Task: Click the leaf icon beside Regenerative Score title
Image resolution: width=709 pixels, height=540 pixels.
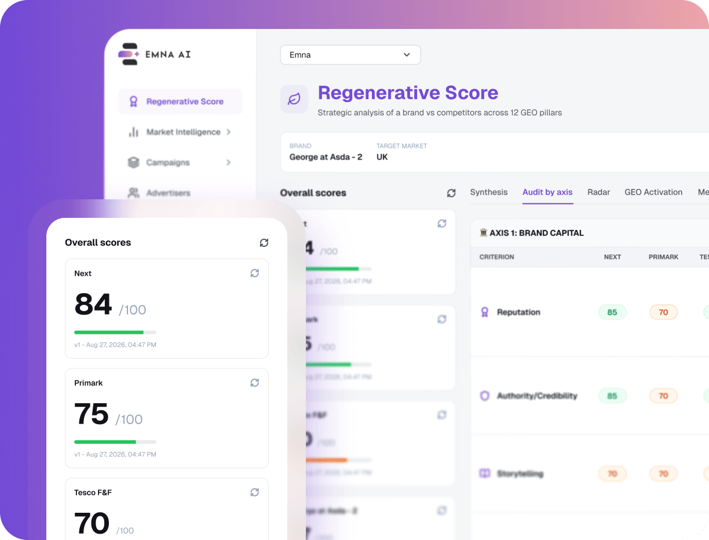Action: [294, 99]
